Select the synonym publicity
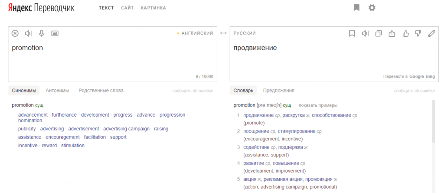444x193 pixels. tap(27, 129)
